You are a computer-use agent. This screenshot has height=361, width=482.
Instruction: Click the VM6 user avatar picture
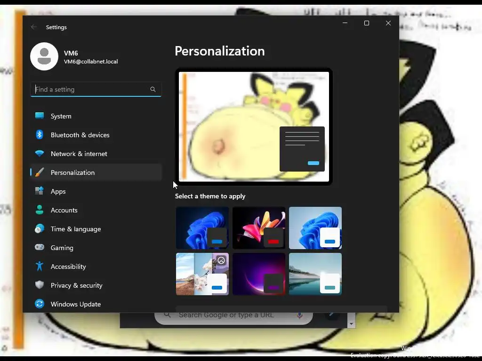point(44,56)
